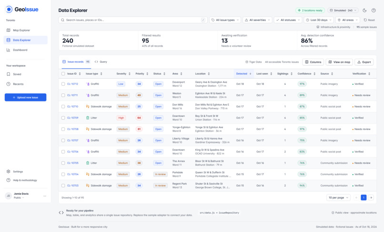
Task: Select page 1 in pagination
Action: (x=364, y=197)
